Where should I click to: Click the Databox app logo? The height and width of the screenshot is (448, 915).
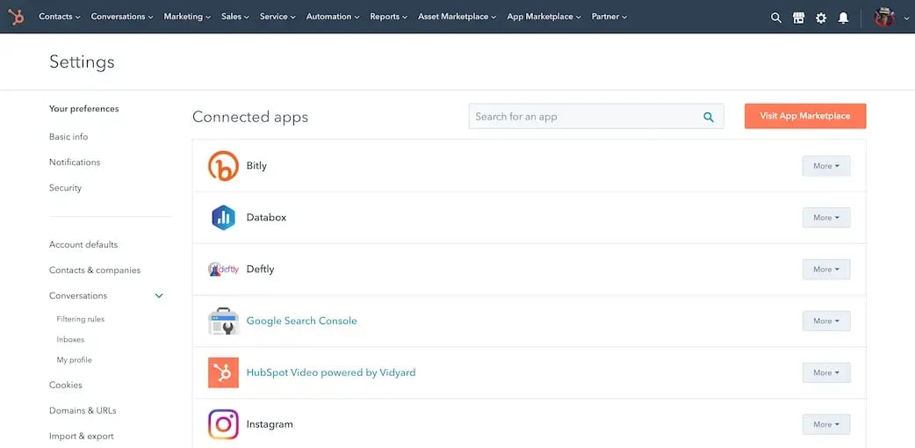point(224,217)
